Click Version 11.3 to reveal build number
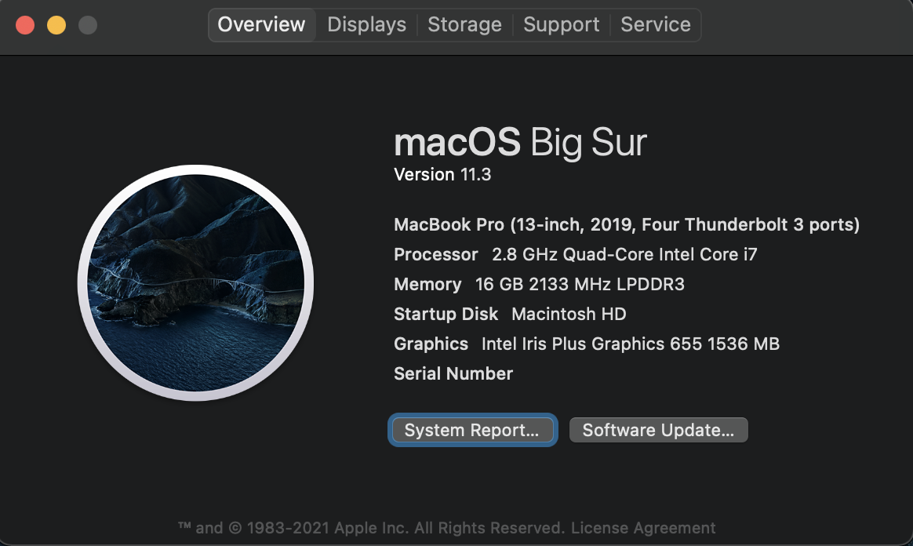 (x=442, y=175)
